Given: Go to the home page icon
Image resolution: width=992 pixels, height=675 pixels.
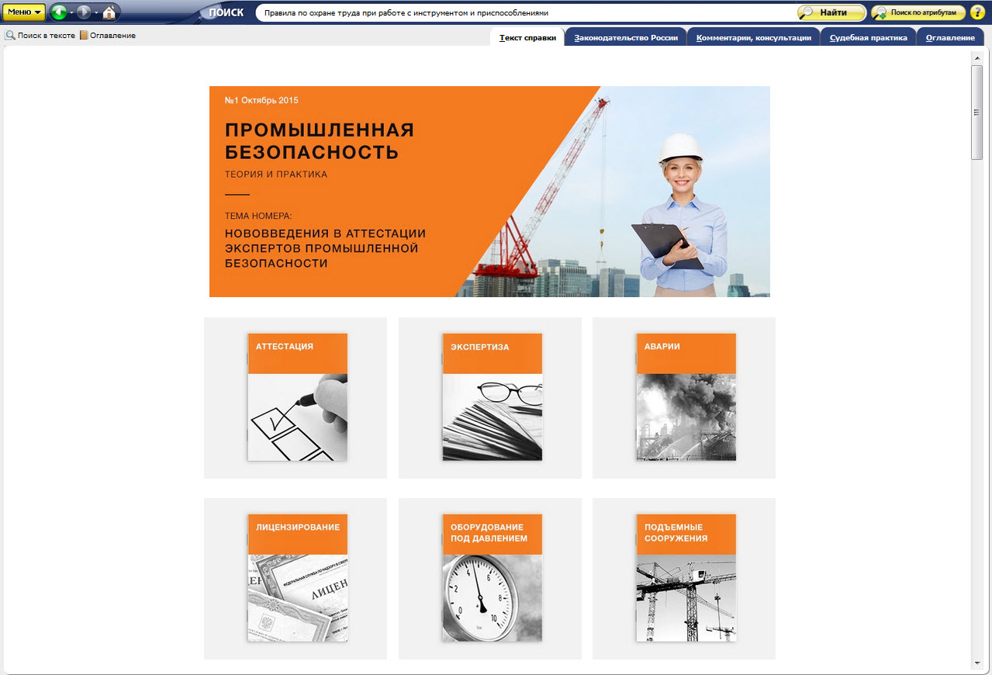Looking at the screenshot, I should point(109,12).
